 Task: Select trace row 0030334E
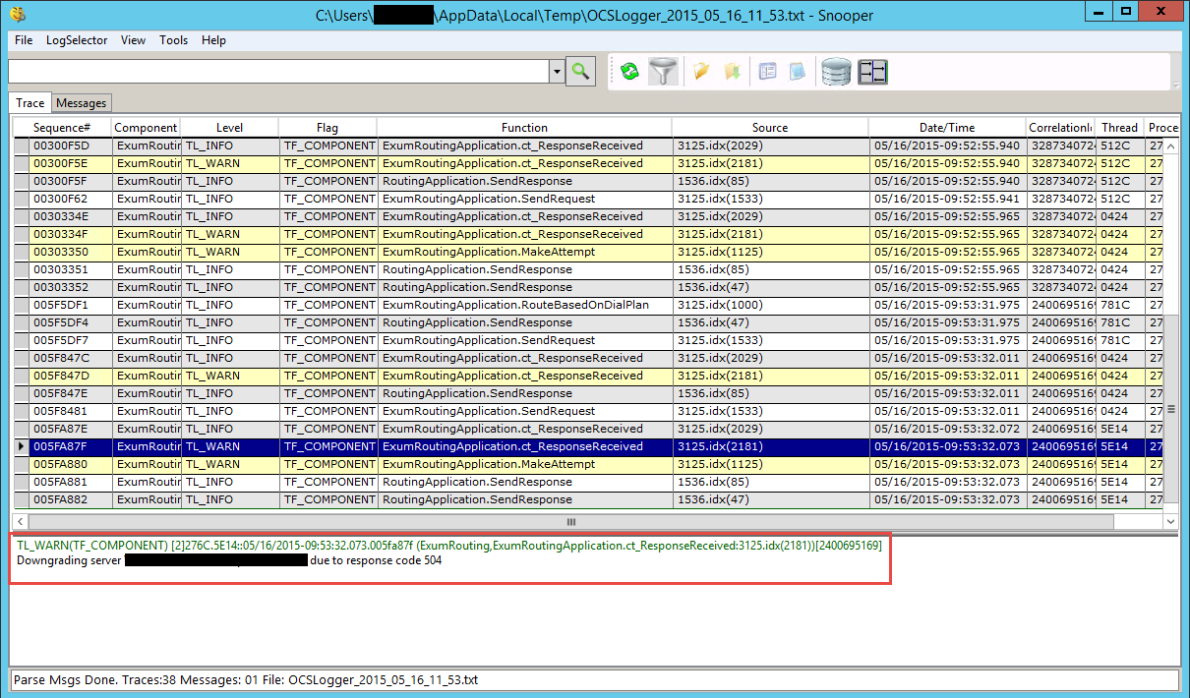coord(587,216)
